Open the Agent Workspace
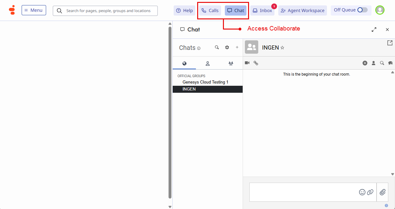Screen dimensions: 395x209 (x=302, y=10)
